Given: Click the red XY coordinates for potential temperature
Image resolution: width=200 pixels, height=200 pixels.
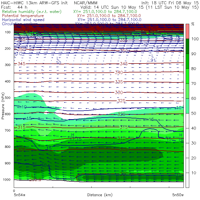Looking at the screenshot, I should 109,16.
